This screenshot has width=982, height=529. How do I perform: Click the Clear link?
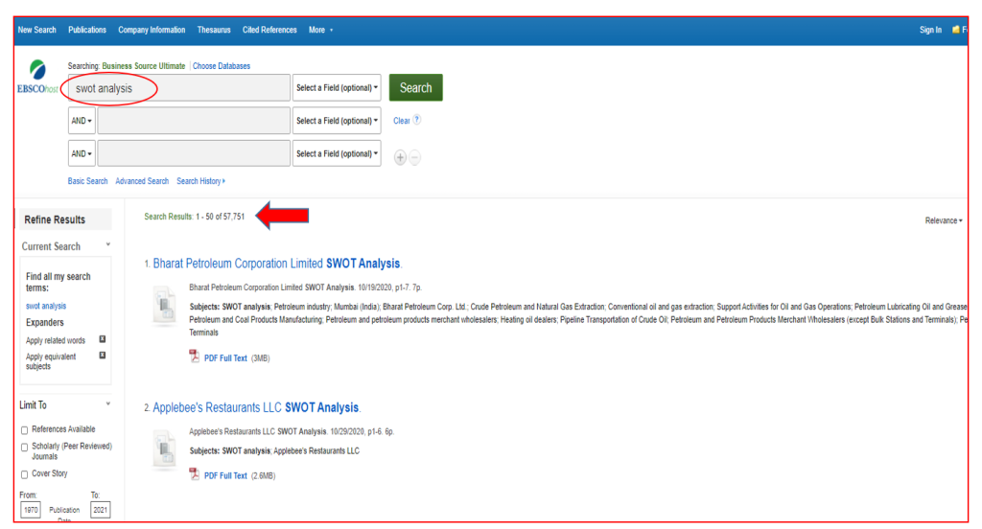pos(402,121)
